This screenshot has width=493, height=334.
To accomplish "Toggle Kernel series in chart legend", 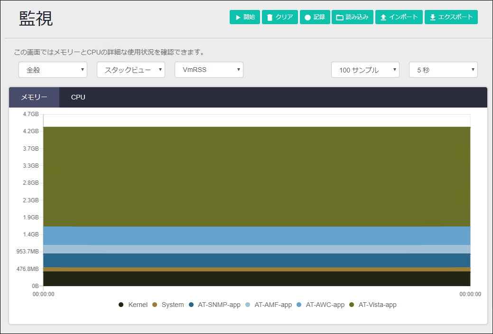I will point(133,305).
